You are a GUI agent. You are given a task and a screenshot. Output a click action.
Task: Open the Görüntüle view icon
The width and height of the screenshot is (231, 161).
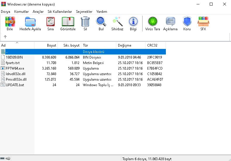click(x=68, y=22)
